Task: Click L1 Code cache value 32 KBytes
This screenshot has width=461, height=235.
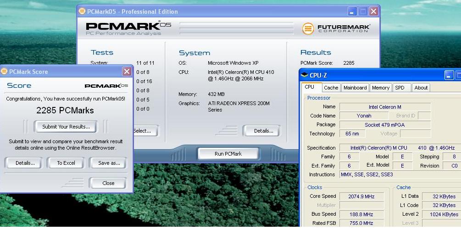Action: [x=442, y=205]
